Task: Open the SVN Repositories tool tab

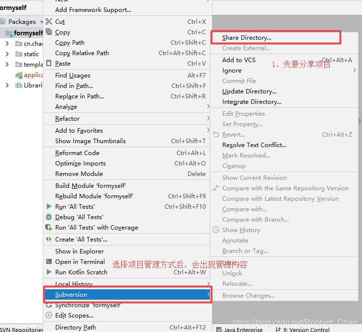Action: click(x=21, y=330)
